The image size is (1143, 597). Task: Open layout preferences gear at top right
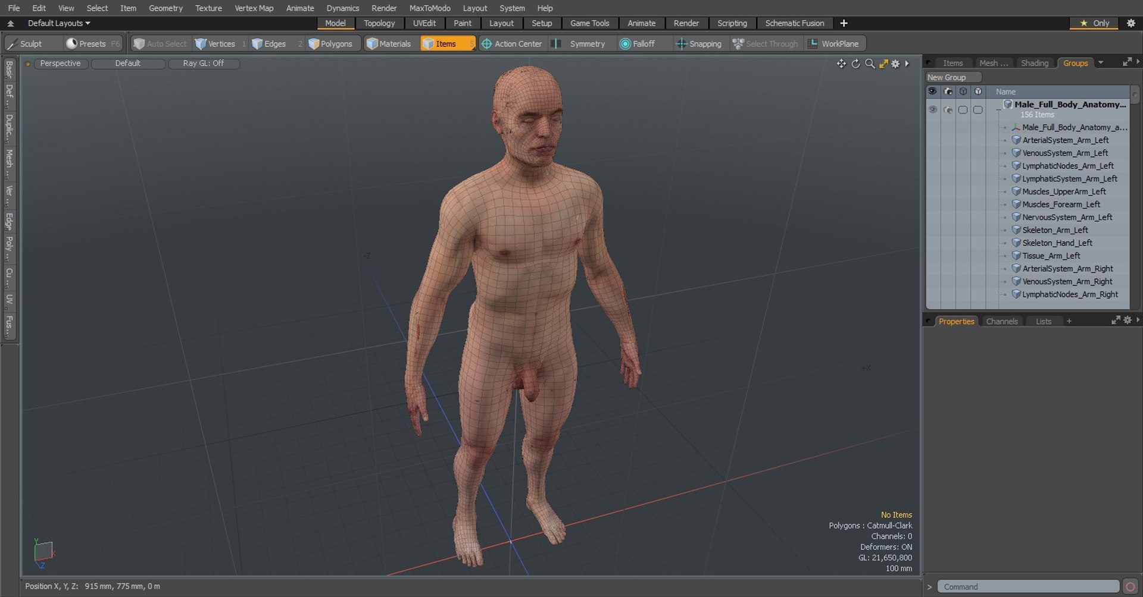[1131, 23]
